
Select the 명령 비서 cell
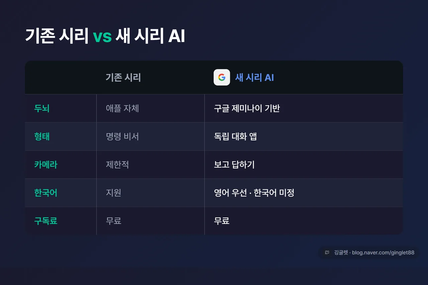122,136
